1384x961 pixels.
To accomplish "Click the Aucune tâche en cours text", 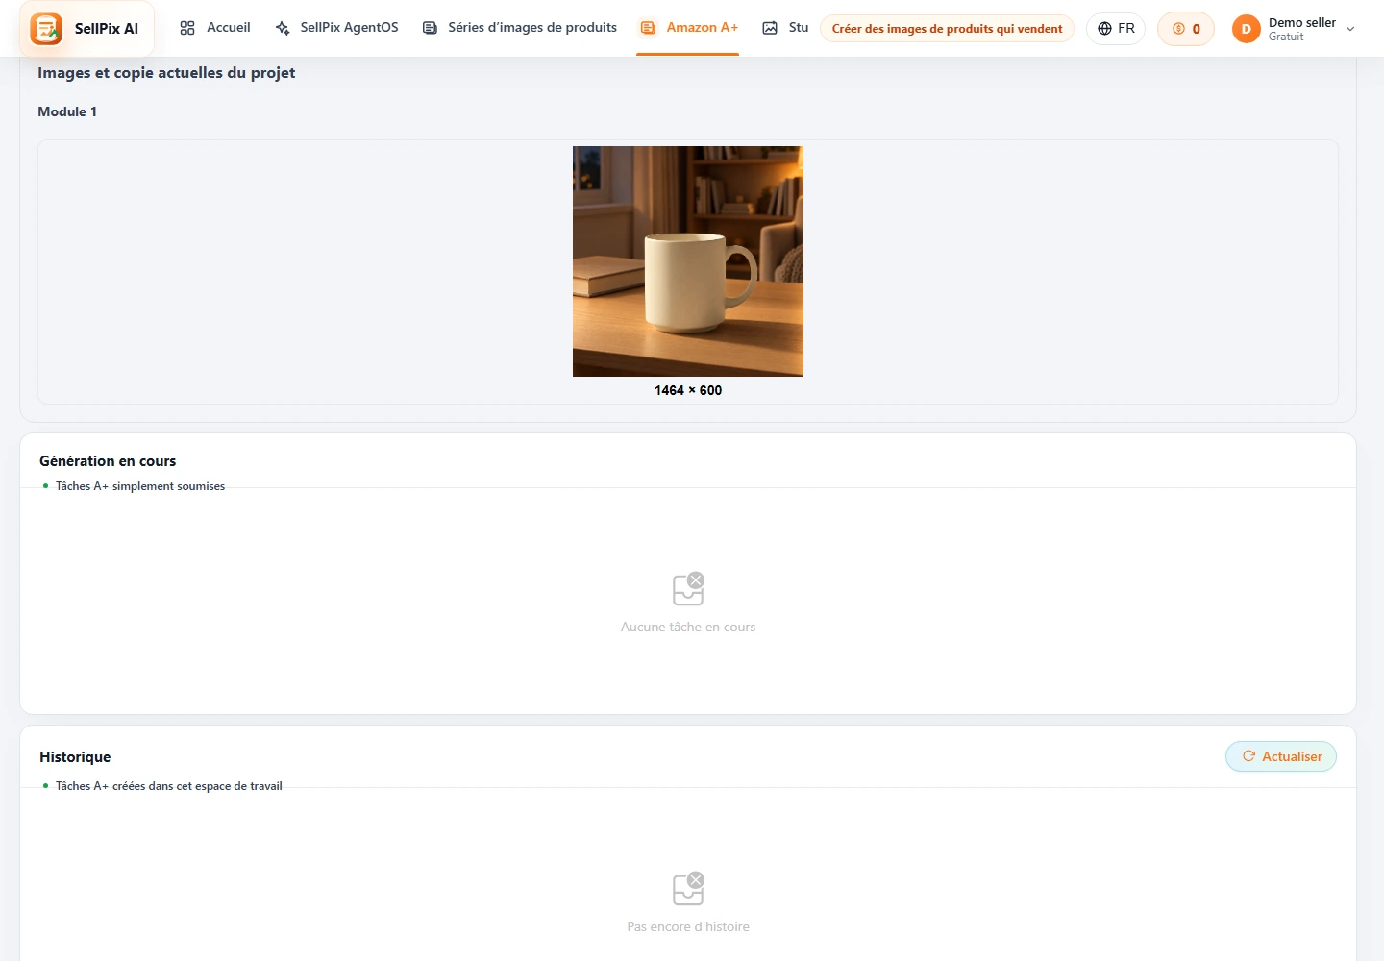I will tap(688, 627).
